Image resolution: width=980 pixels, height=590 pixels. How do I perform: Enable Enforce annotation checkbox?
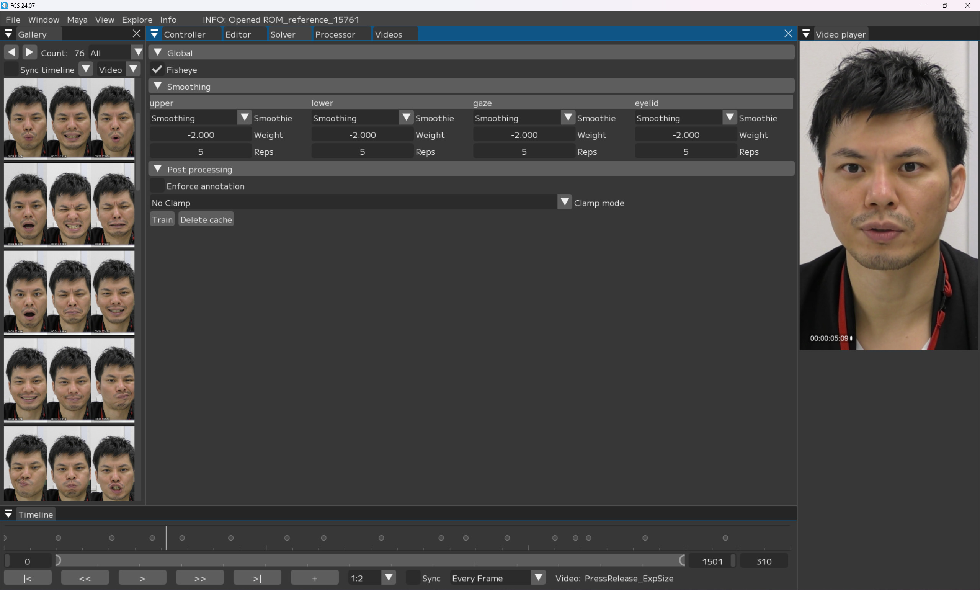157,186
